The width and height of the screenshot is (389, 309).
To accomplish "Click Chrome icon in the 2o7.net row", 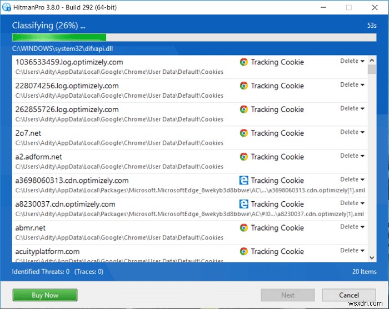I will tap(243, 133).
